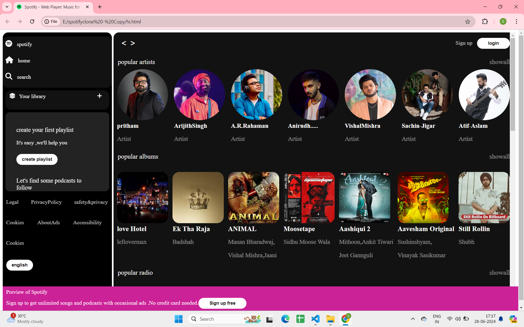The width and height of the screenshot is (524, 327).
Task: Expand the system tray hidden icons chevron
Action: coord(413,319)
